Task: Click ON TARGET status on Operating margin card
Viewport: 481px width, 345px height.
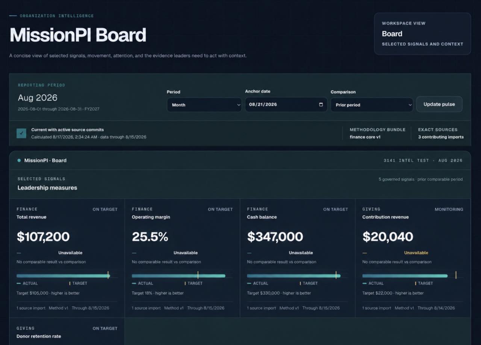Action: pos(220,209)
